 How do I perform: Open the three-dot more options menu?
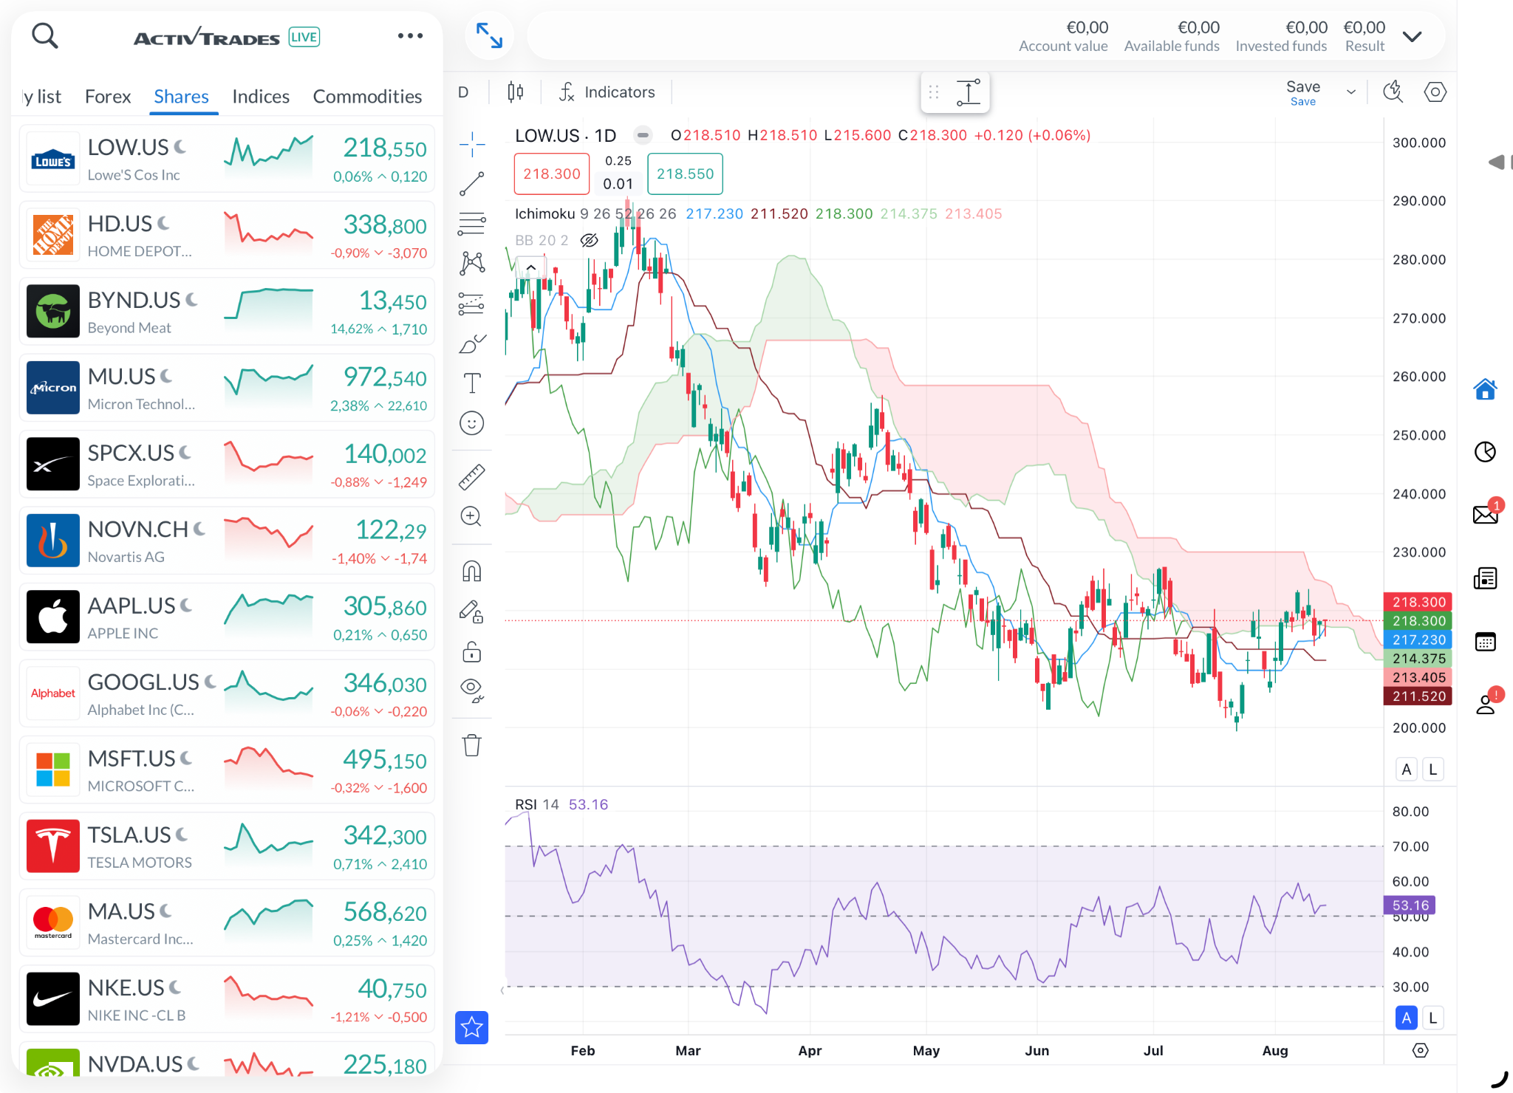[x=410, y=35]
